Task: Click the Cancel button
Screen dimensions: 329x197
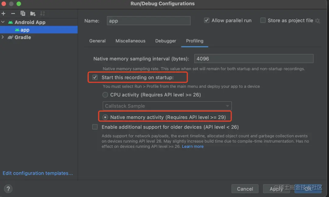Action: pos(245,189)
